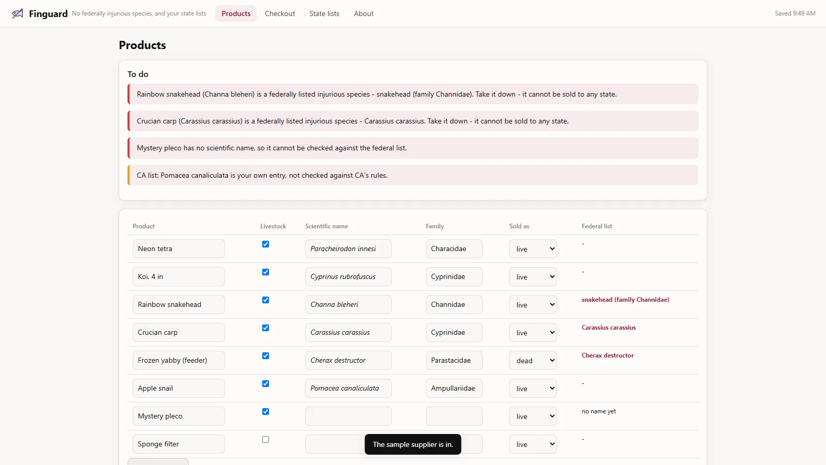Click the 'Saved 9:49 AM' status text
Image resolution: width=826 pixels, height=465 pixels.
pos(795,13)
